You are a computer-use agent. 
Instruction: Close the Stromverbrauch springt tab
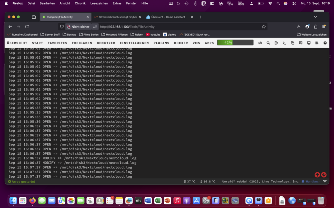pyautogui.click(x=140, y=17)
